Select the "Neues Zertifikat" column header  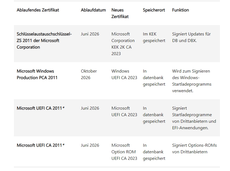(120, 13)
